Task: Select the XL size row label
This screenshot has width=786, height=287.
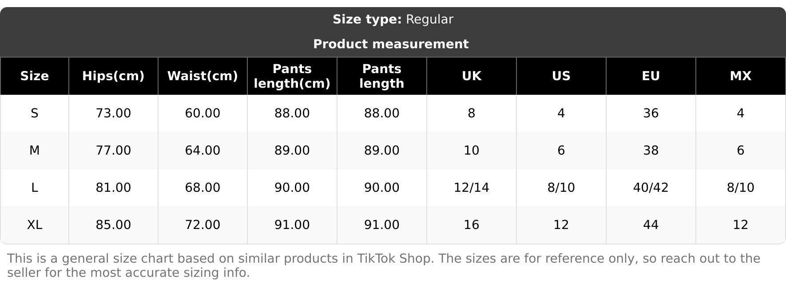Action: point(35,225)
